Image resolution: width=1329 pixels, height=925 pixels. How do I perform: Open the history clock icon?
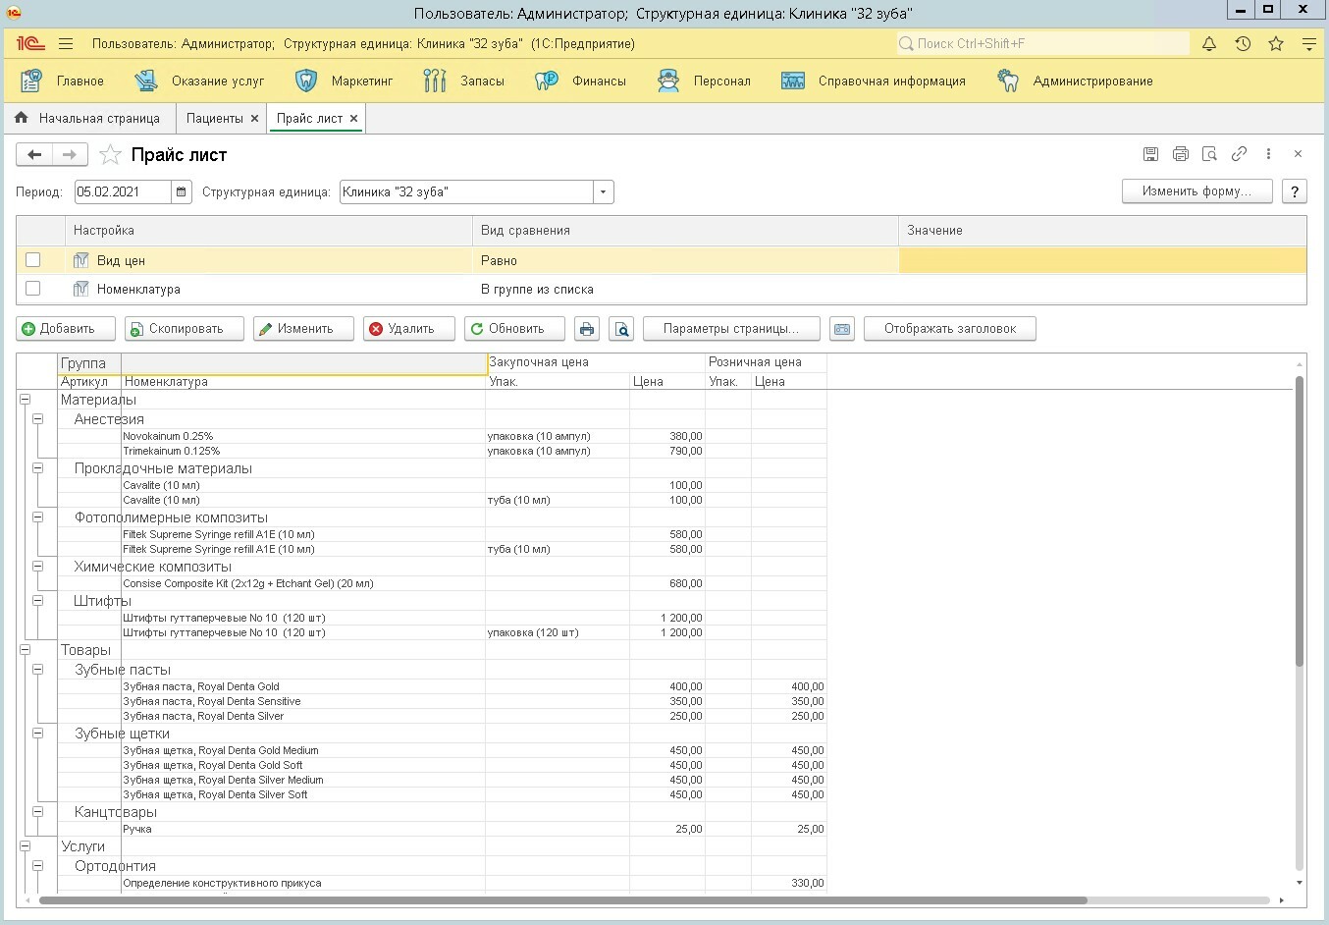(1243, 44)
